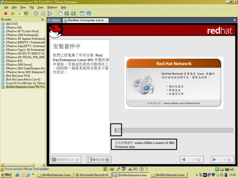
Task: Select [Red Hat Linux V8.0] favorite
Action: pyautogui.click(x=18, y=76)
